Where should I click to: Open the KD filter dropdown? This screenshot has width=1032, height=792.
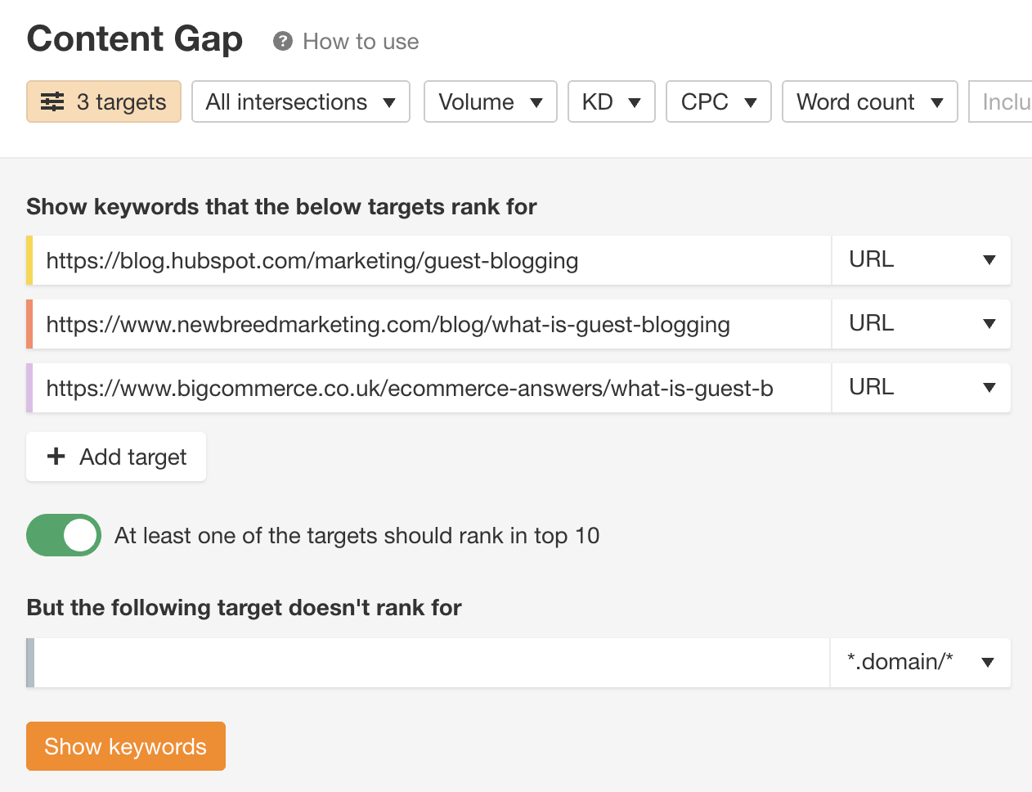pos(611,101)
